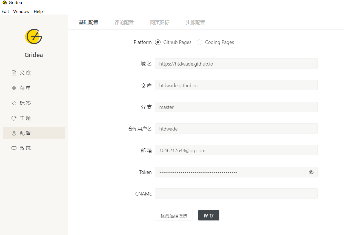Click the Gridea name under the logo
This screenshot has width=344, height=235.
34,55
